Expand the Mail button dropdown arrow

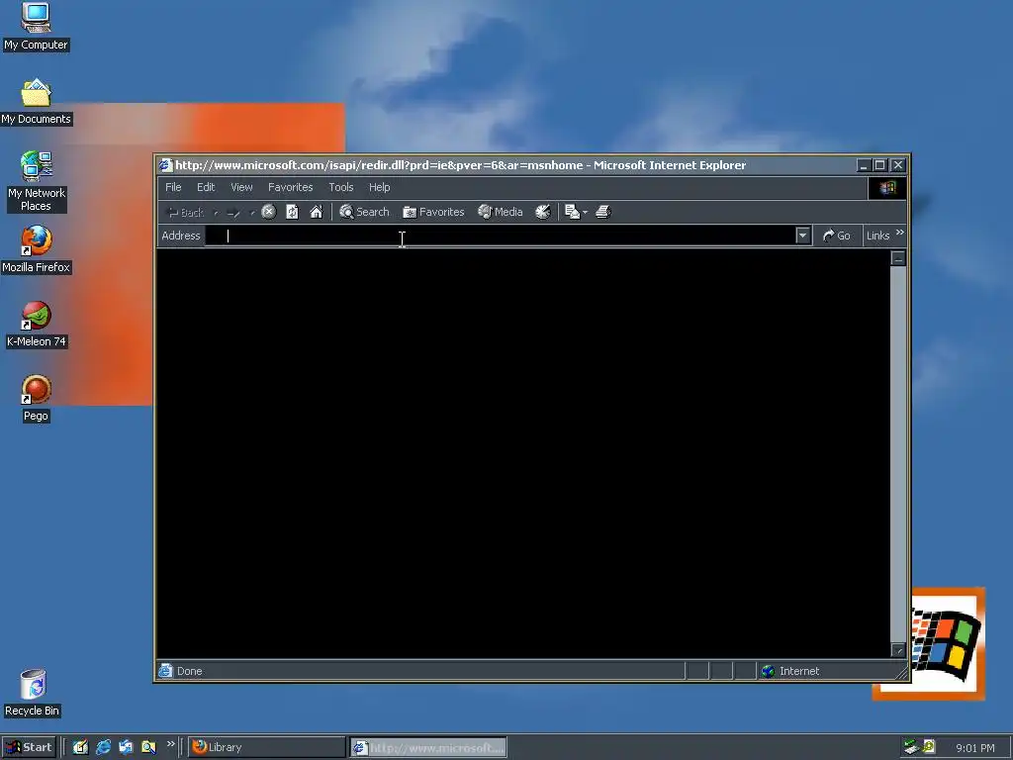point(586,212)
